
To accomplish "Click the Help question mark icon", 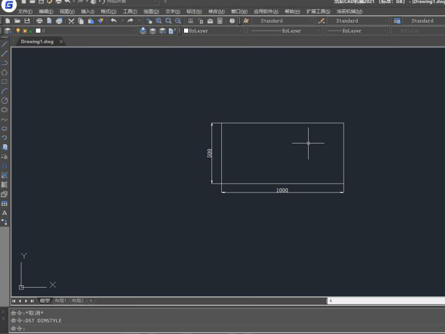I will coord(232,21).
